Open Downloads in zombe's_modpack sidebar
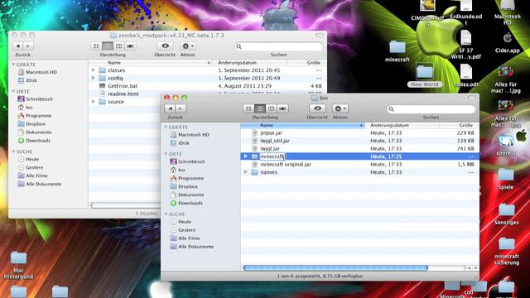Screen dimensions: 530x298 (x=38, y=141)
